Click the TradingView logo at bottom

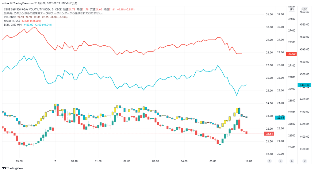click(12, 168)
